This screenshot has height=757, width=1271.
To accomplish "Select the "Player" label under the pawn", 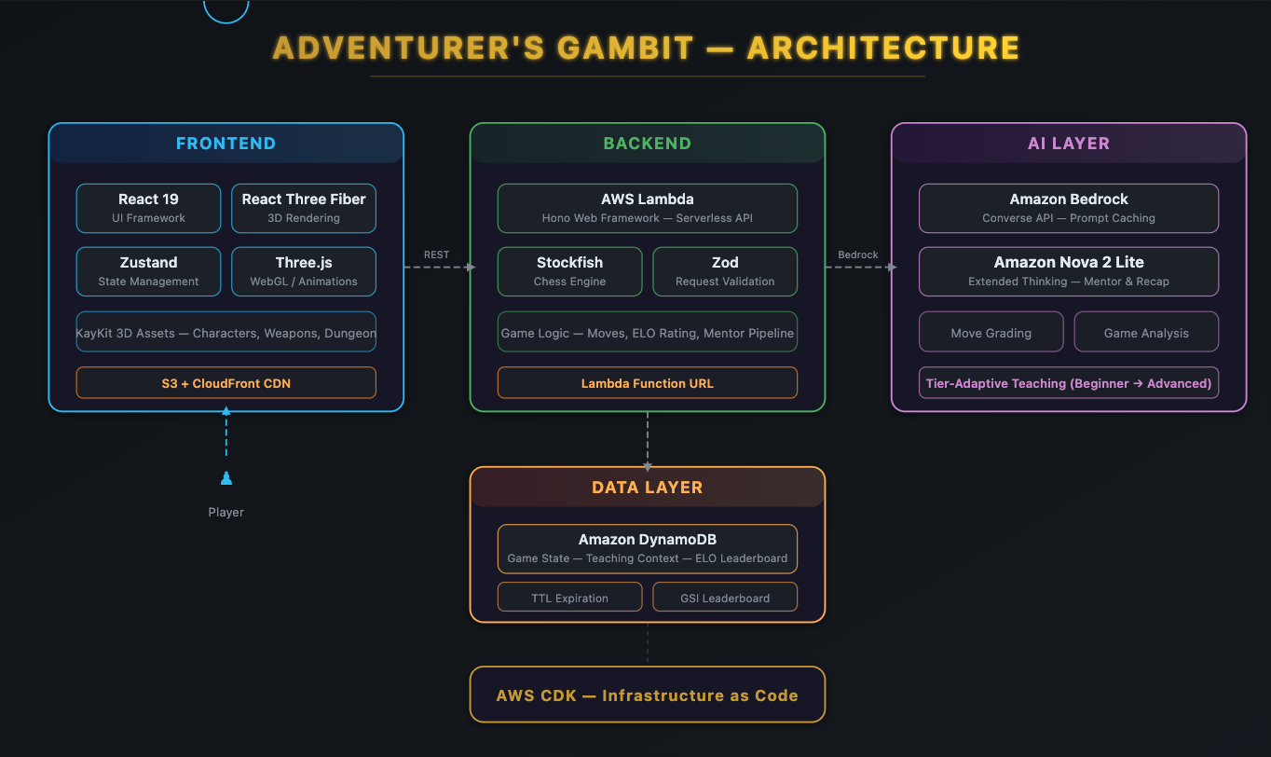I will (225, 512).
